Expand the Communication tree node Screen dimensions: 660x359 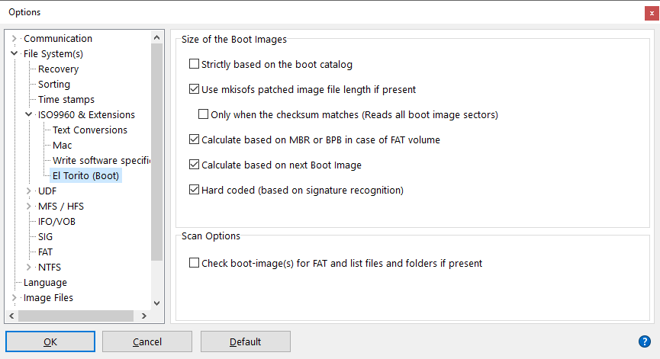(x=14, y=39)
